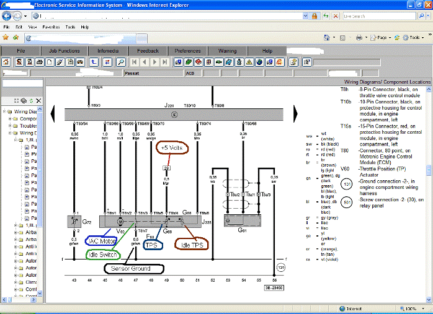Image resolution: width=433 pixels, height=314 pixels.
Task: Open the Feedback menu
Action: 148,51
